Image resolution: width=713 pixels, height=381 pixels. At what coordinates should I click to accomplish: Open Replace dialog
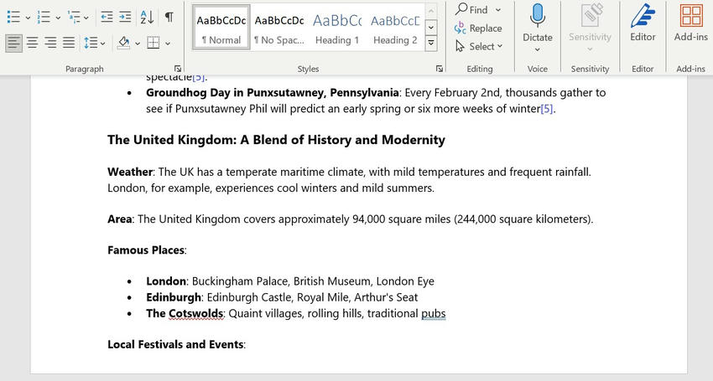[478, 28]
